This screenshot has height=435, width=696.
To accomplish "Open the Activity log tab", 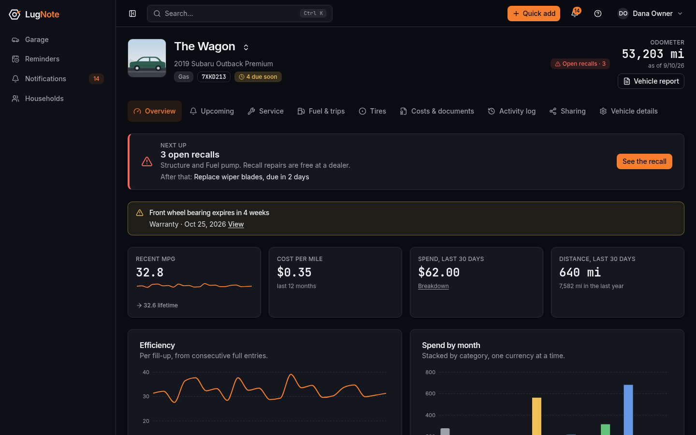I will coord(511,111).
